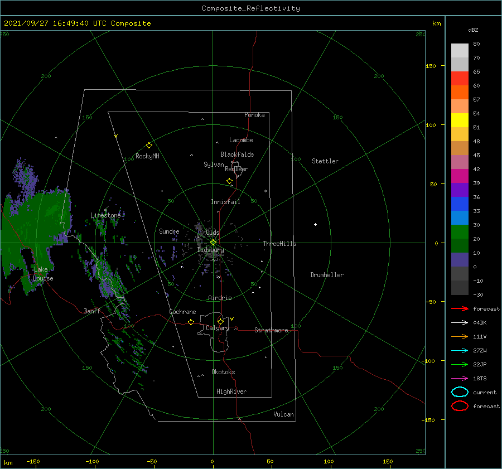Click the Cochrane town label
Viewport: 502px width, 469px height.
click(182, 312)
